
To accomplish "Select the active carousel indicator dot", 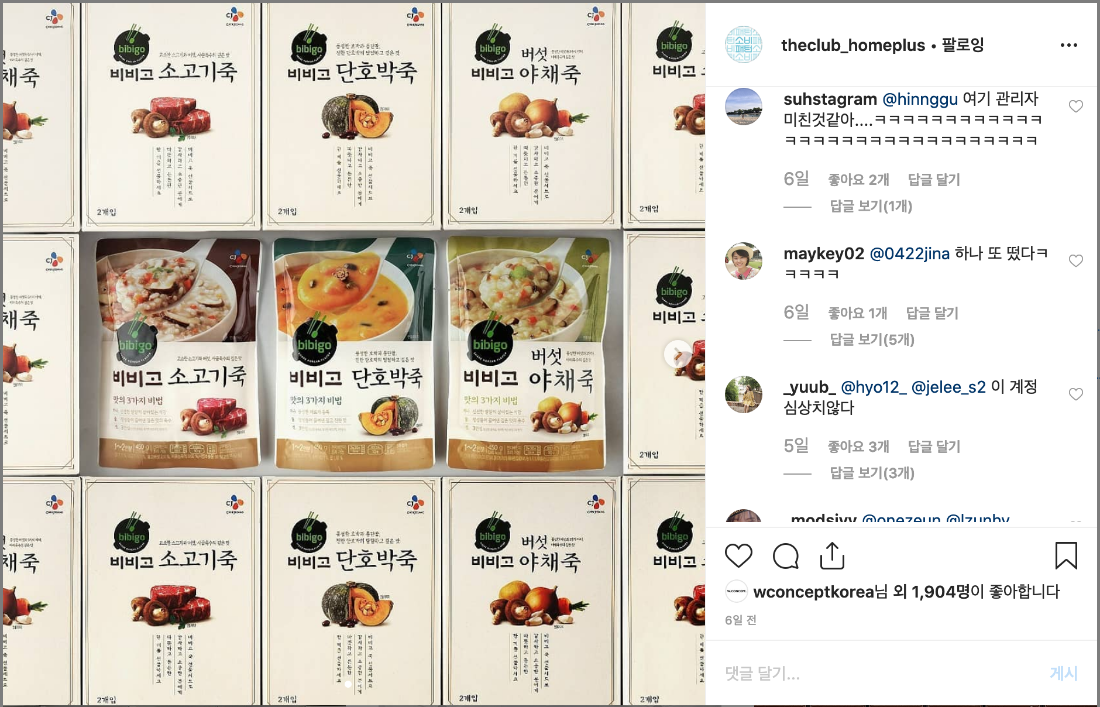I will click(x=348, y=684).
